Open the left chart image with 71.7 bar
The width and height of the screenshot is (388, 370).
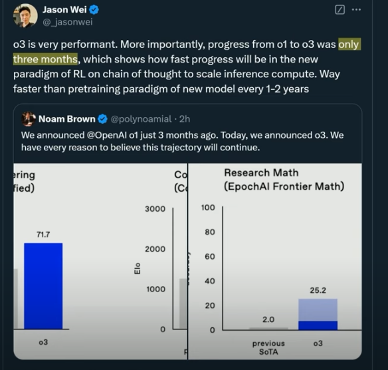100,262
